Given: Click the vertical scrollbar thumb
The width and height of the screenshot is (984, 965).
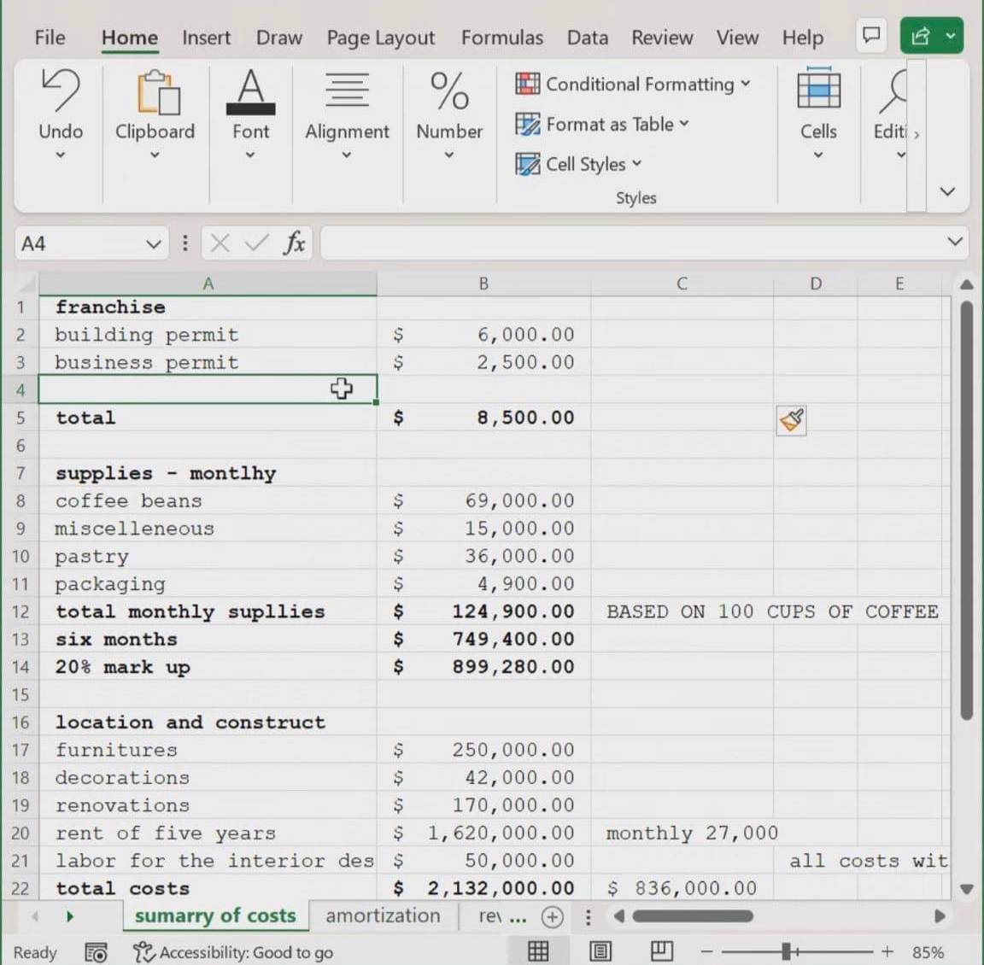Looking at the screenshot, I should pos(966,510).
